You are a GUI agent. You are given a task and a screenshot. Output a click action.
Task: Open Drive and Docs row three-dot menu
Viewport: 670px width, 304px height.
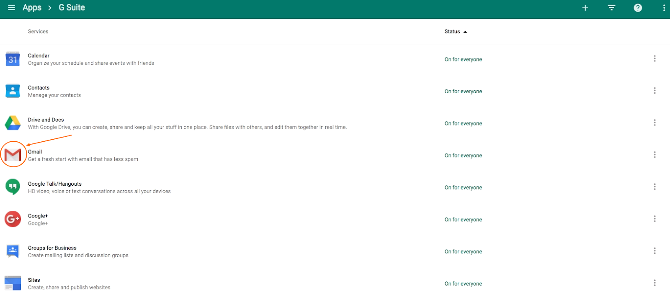tap(655, 123)
